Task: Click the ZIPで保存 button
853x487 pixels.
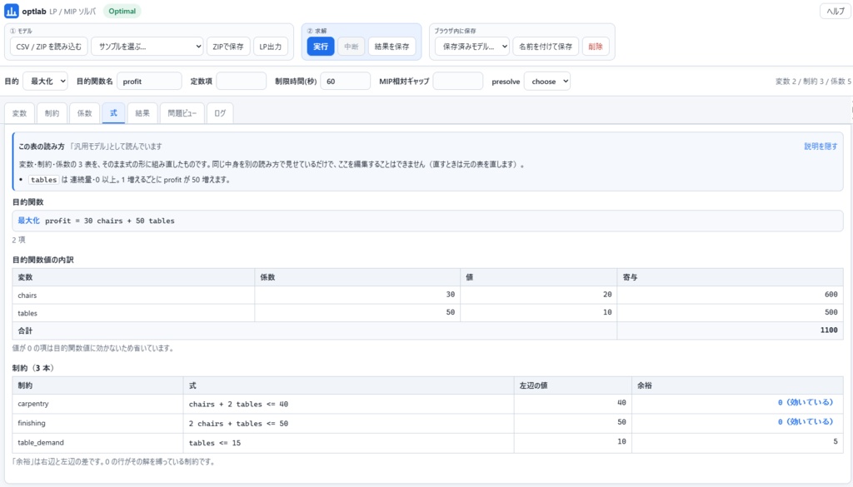Action: (228, 47)
